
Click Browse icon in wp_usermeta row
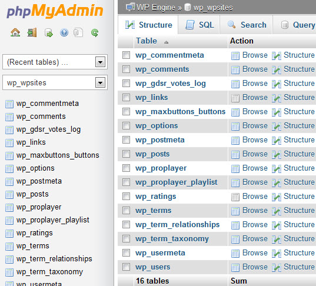[x=235, y=254]
